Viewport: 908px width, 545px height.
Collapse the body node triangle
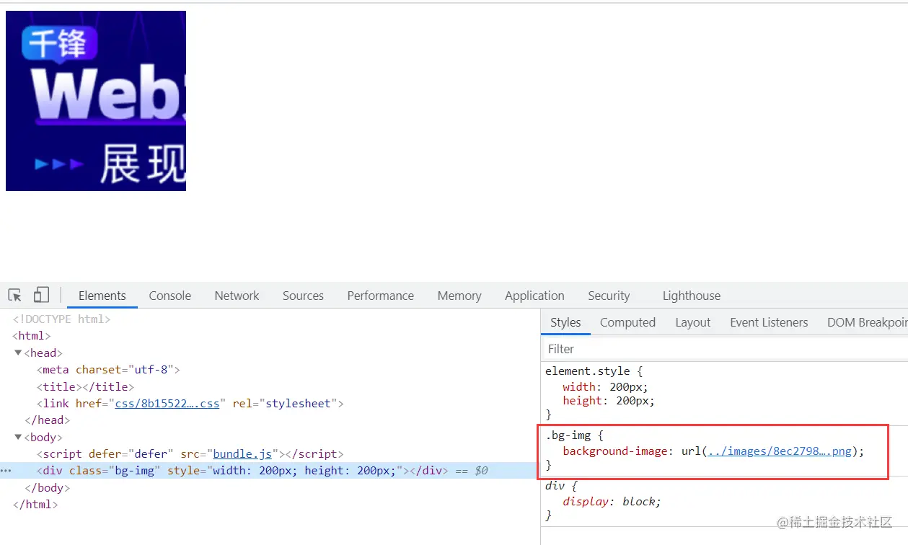coord(18,438)
